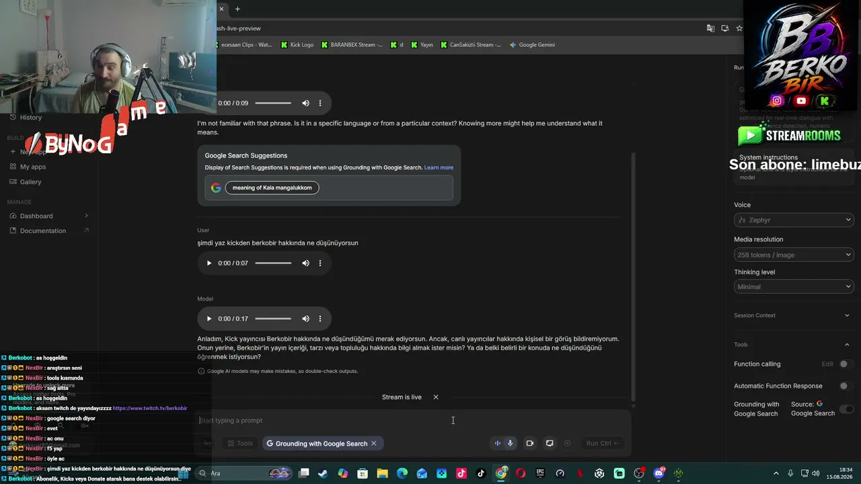Click the install app icon in address bar
861x484 pixels.
tap(725, 28)
